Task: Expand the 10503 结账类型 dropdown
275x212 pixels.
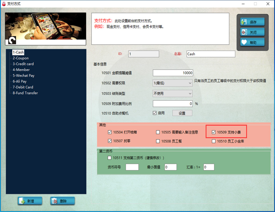Action: coord(172,94)
